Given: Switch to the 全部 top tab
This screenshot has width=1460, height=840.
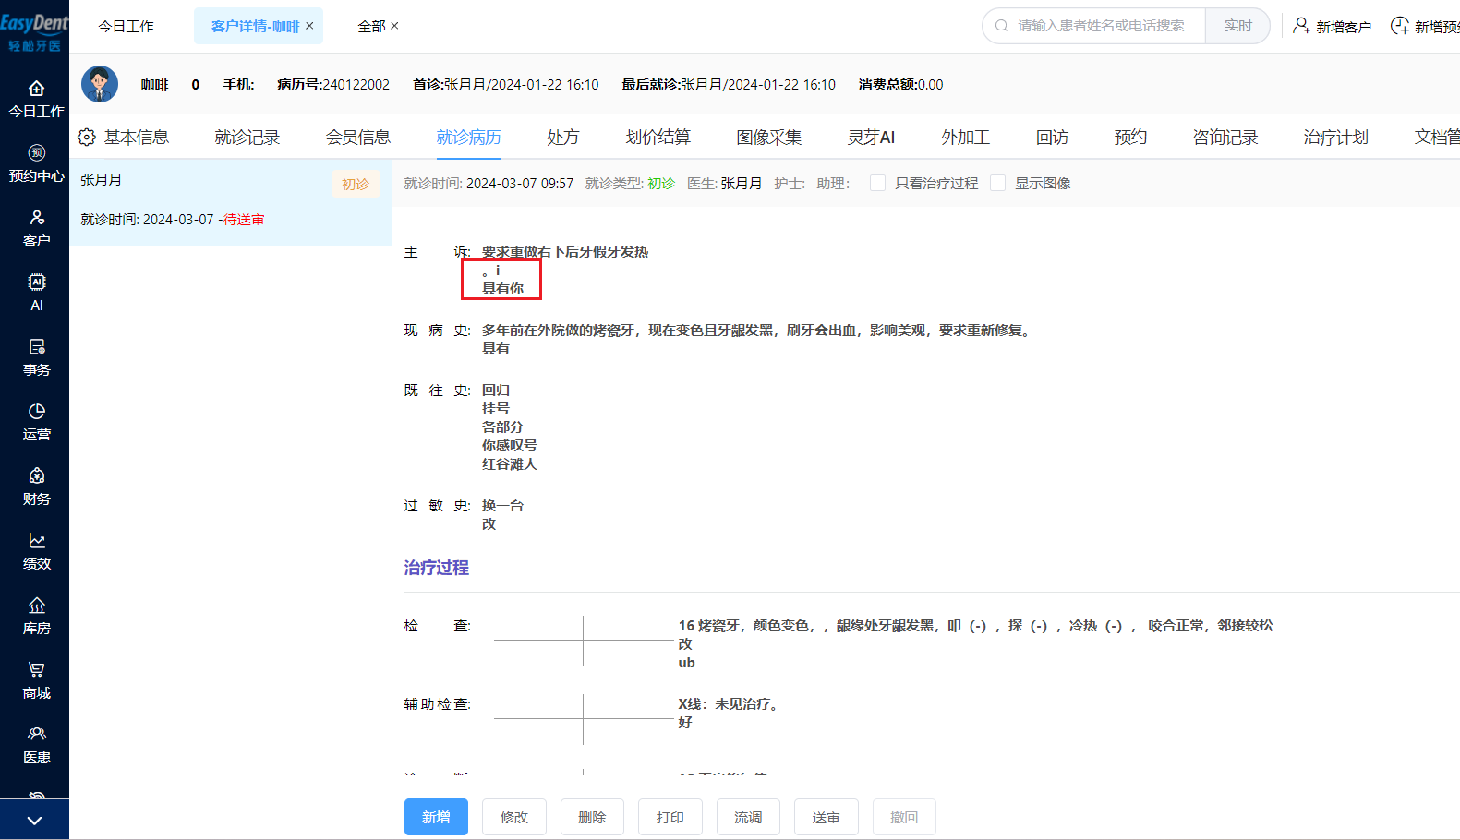Looking at the screenshot, I should click(371, 27).
